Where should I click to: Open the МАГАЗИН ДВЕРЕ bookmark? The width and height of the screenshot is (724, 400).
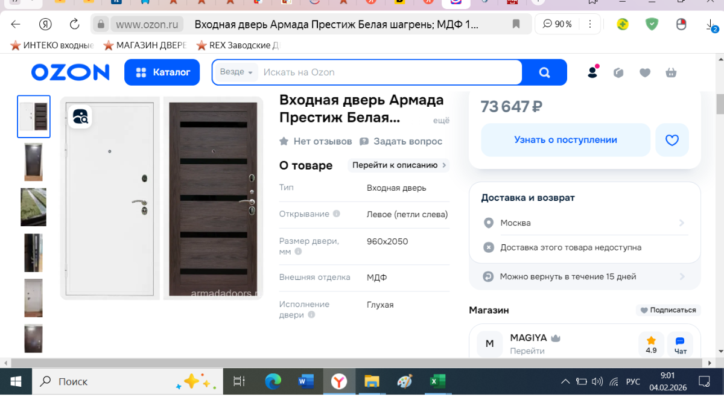(x=145, y=45)
